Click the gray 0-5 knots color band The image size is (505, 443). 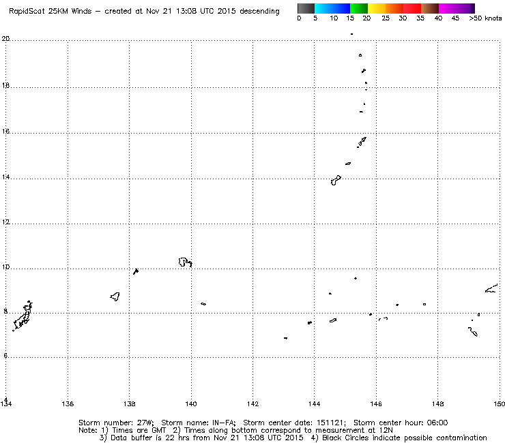click(306, 8)
